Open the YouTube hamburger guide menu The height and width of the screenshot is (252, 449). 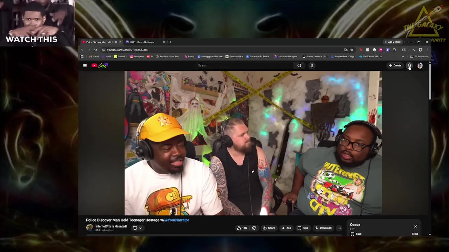tap(85, 65)
